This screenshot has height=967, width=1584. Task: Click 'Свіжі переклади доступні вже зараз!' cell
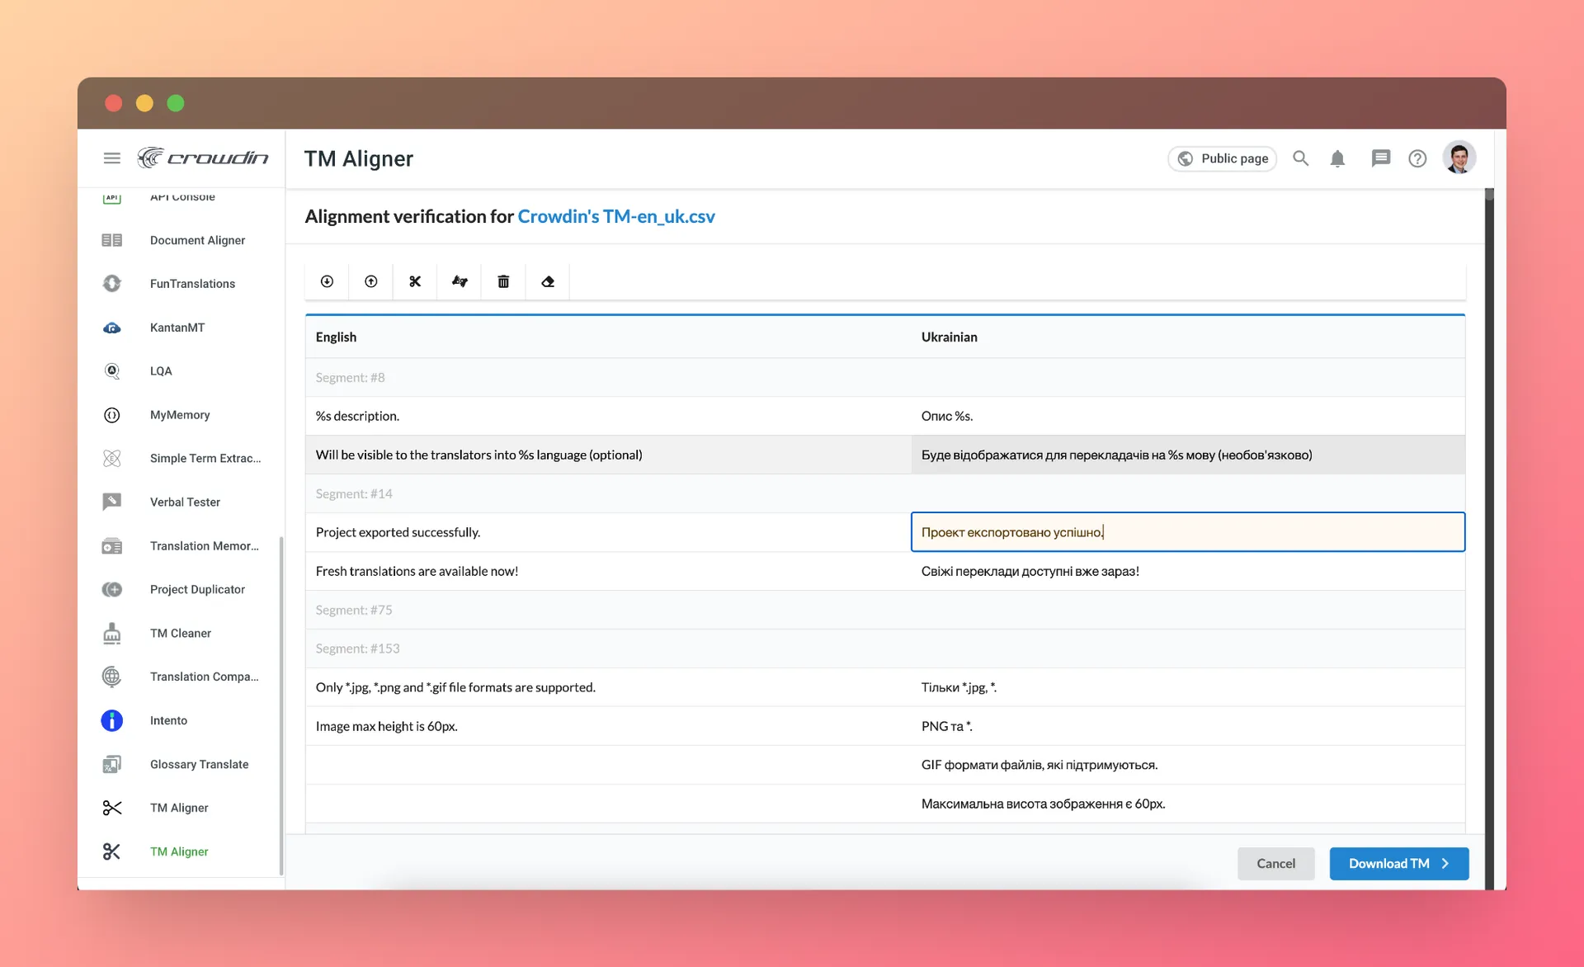coord(1188,571)
